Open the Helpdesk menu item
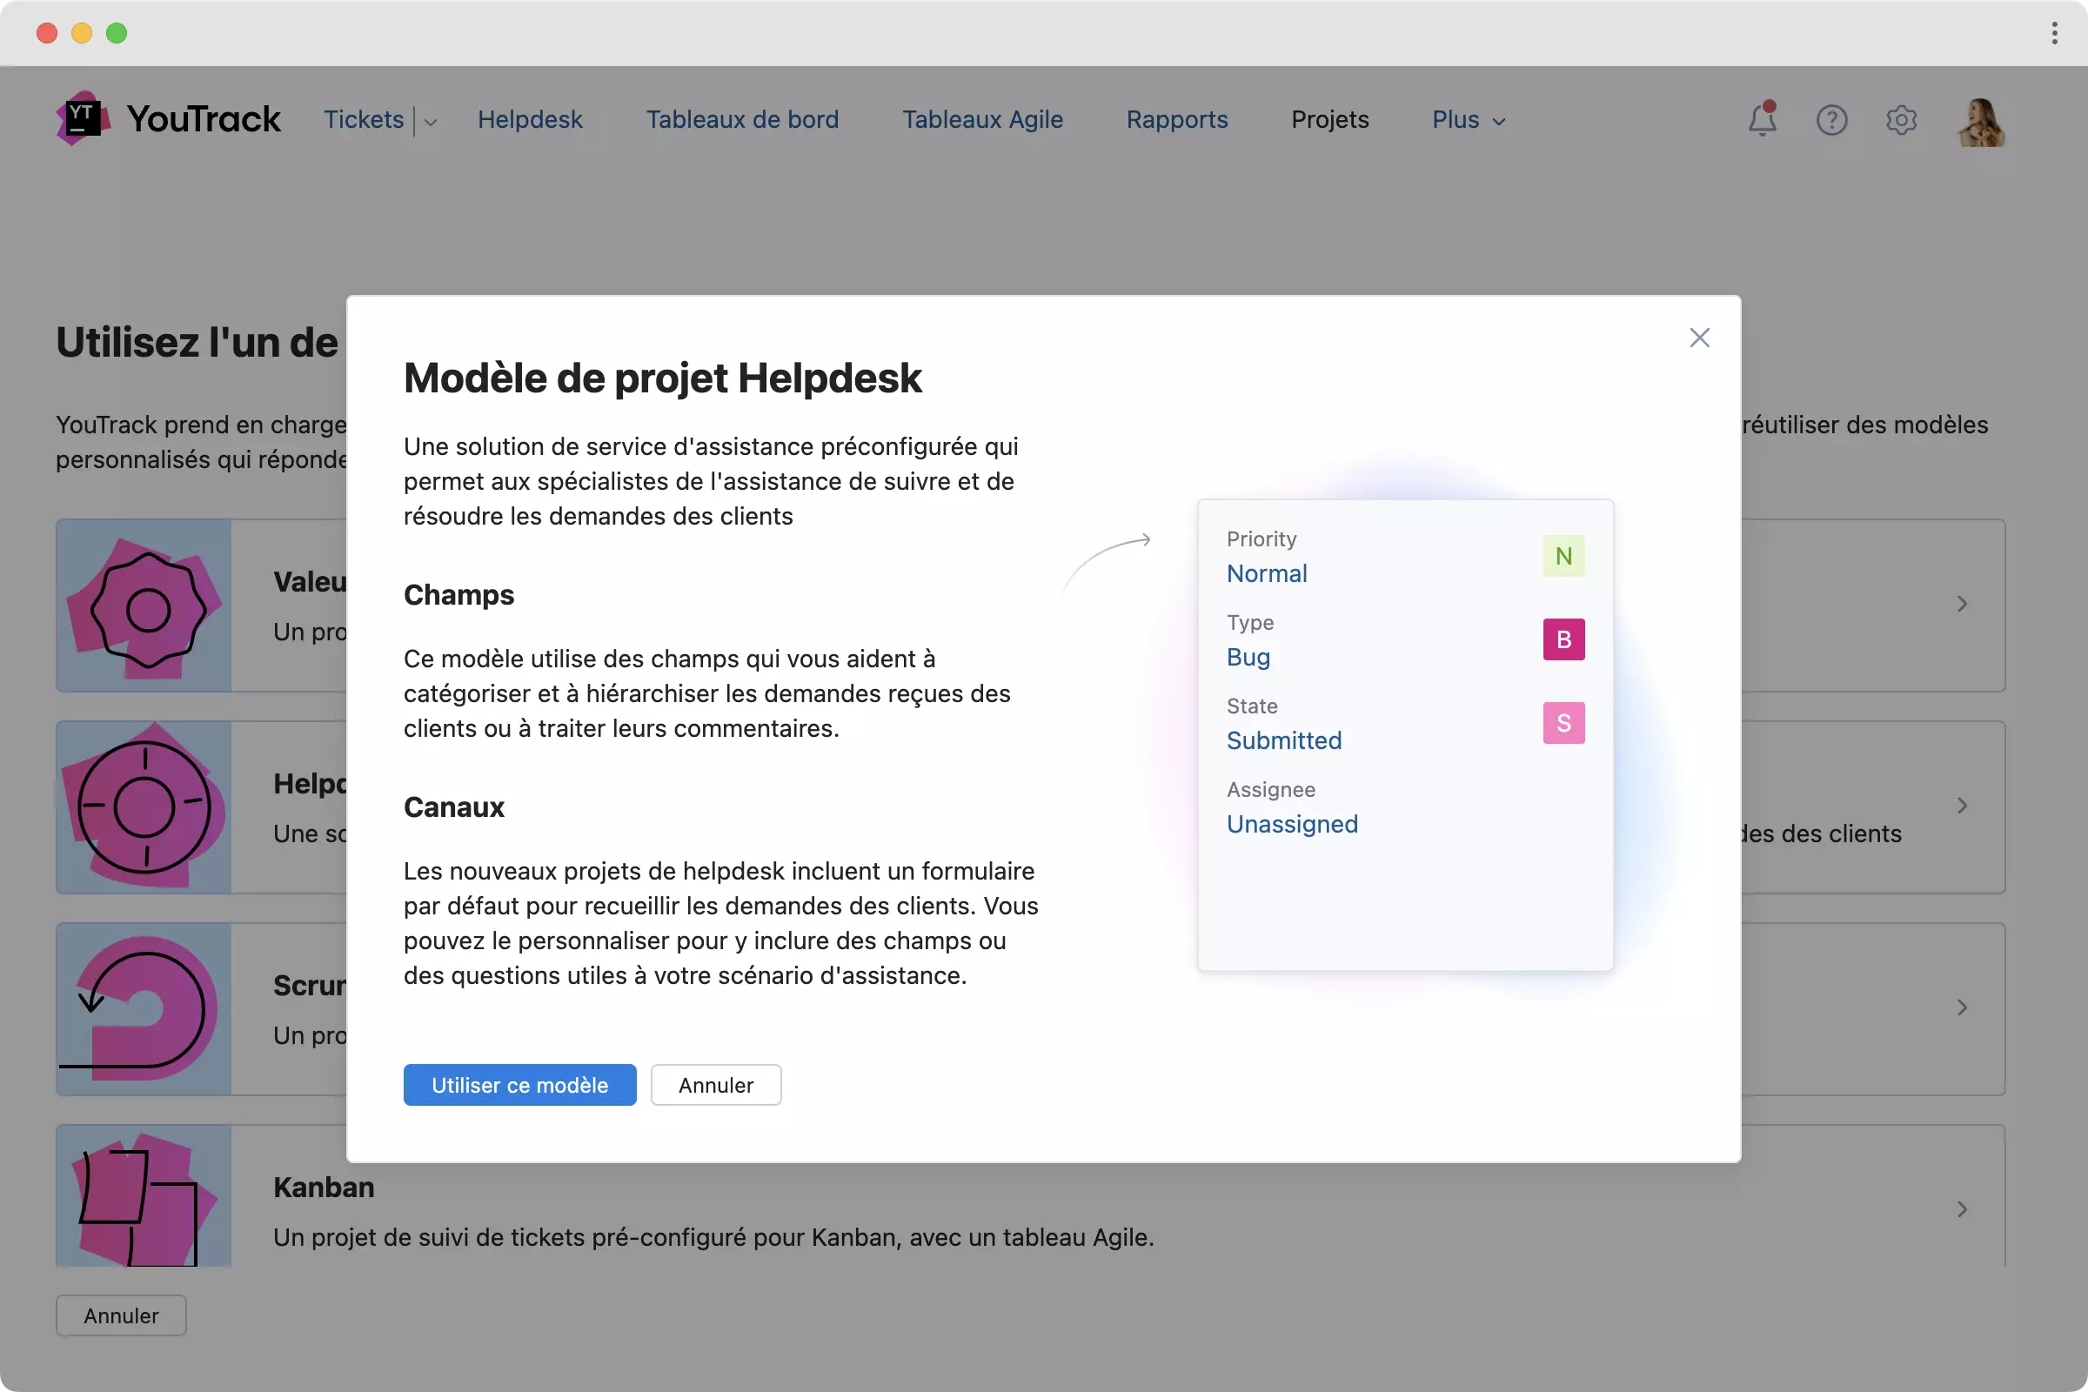The width and height of the screenshot is (2088, 1392). [530, 120]
